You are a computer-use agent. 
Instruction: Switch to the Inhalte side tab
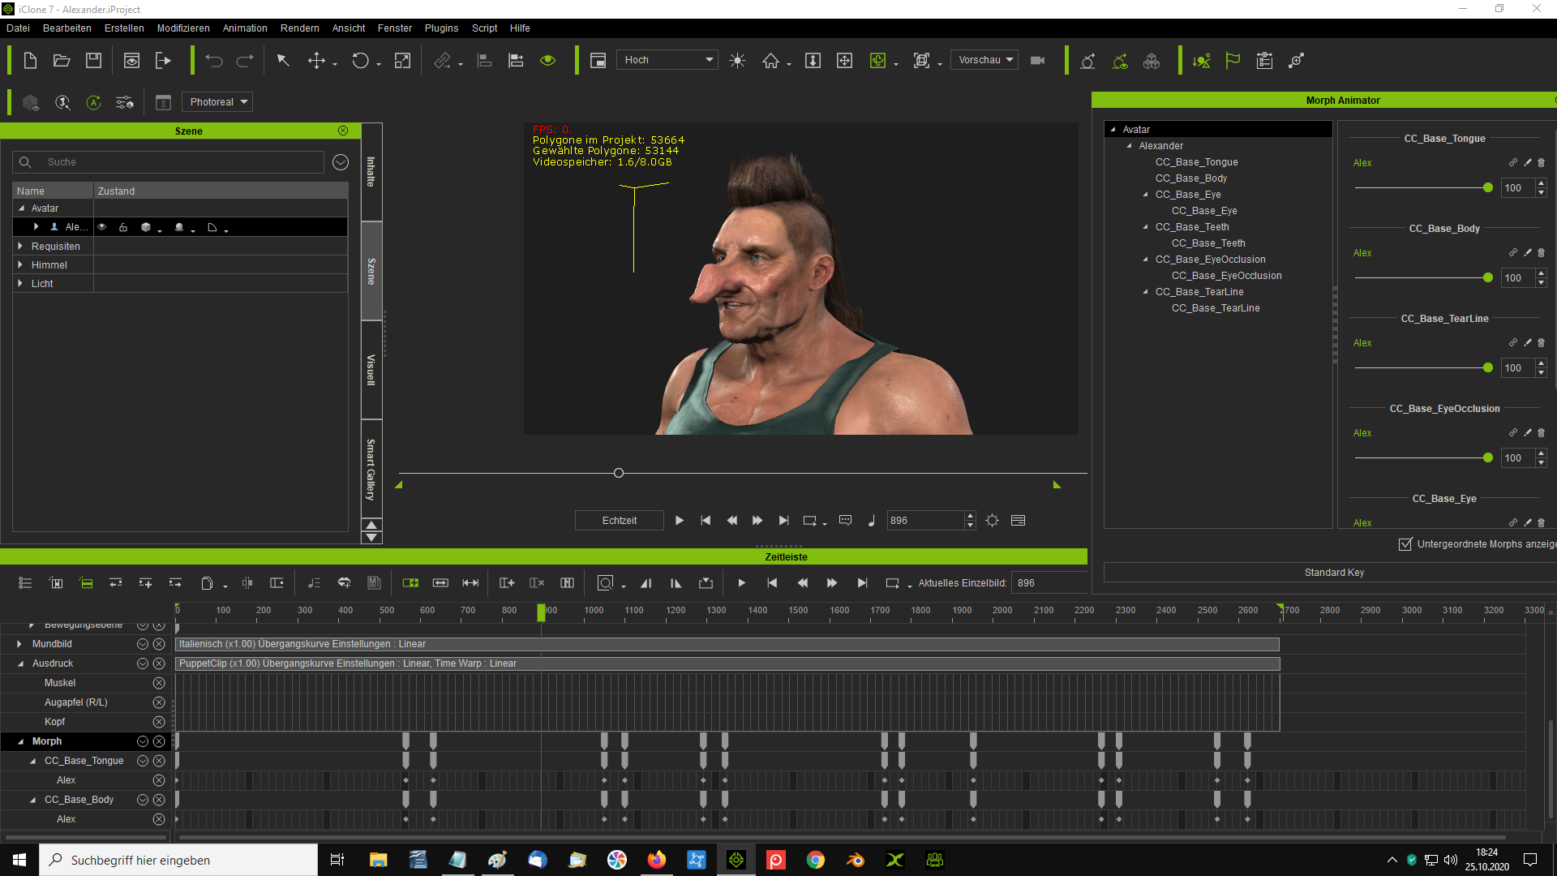371,172
